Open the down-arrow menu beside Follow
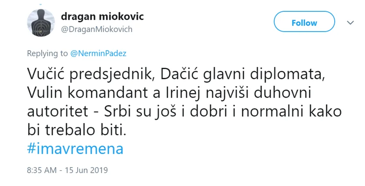Image resolution: width=365 pixels, height=186 pixels. (x=351, y=22)
